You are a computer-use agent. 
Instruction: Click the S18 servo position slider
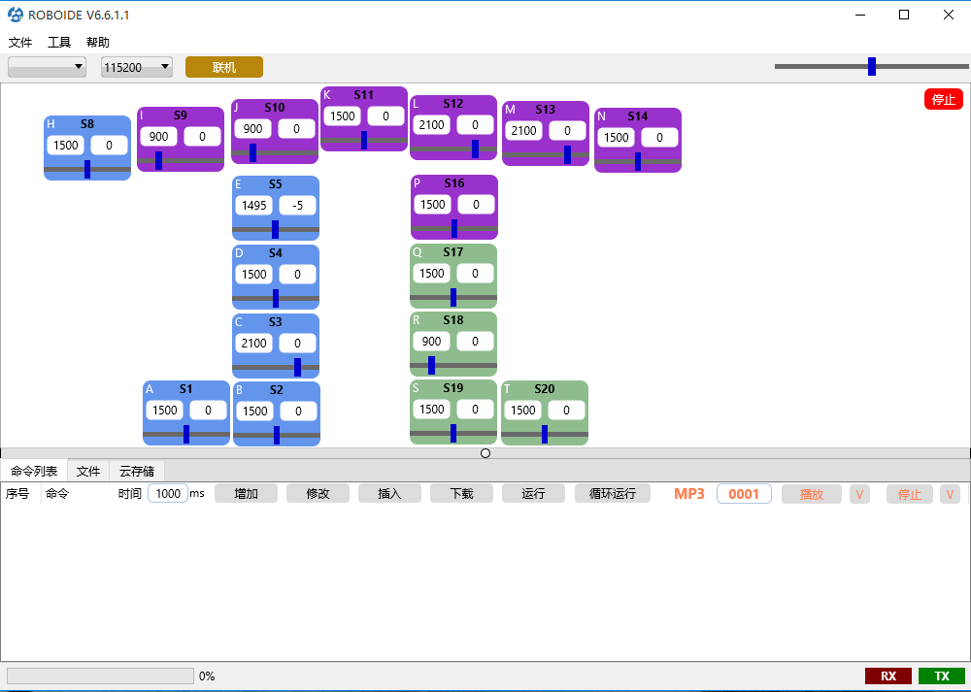[x=453, y=365]
